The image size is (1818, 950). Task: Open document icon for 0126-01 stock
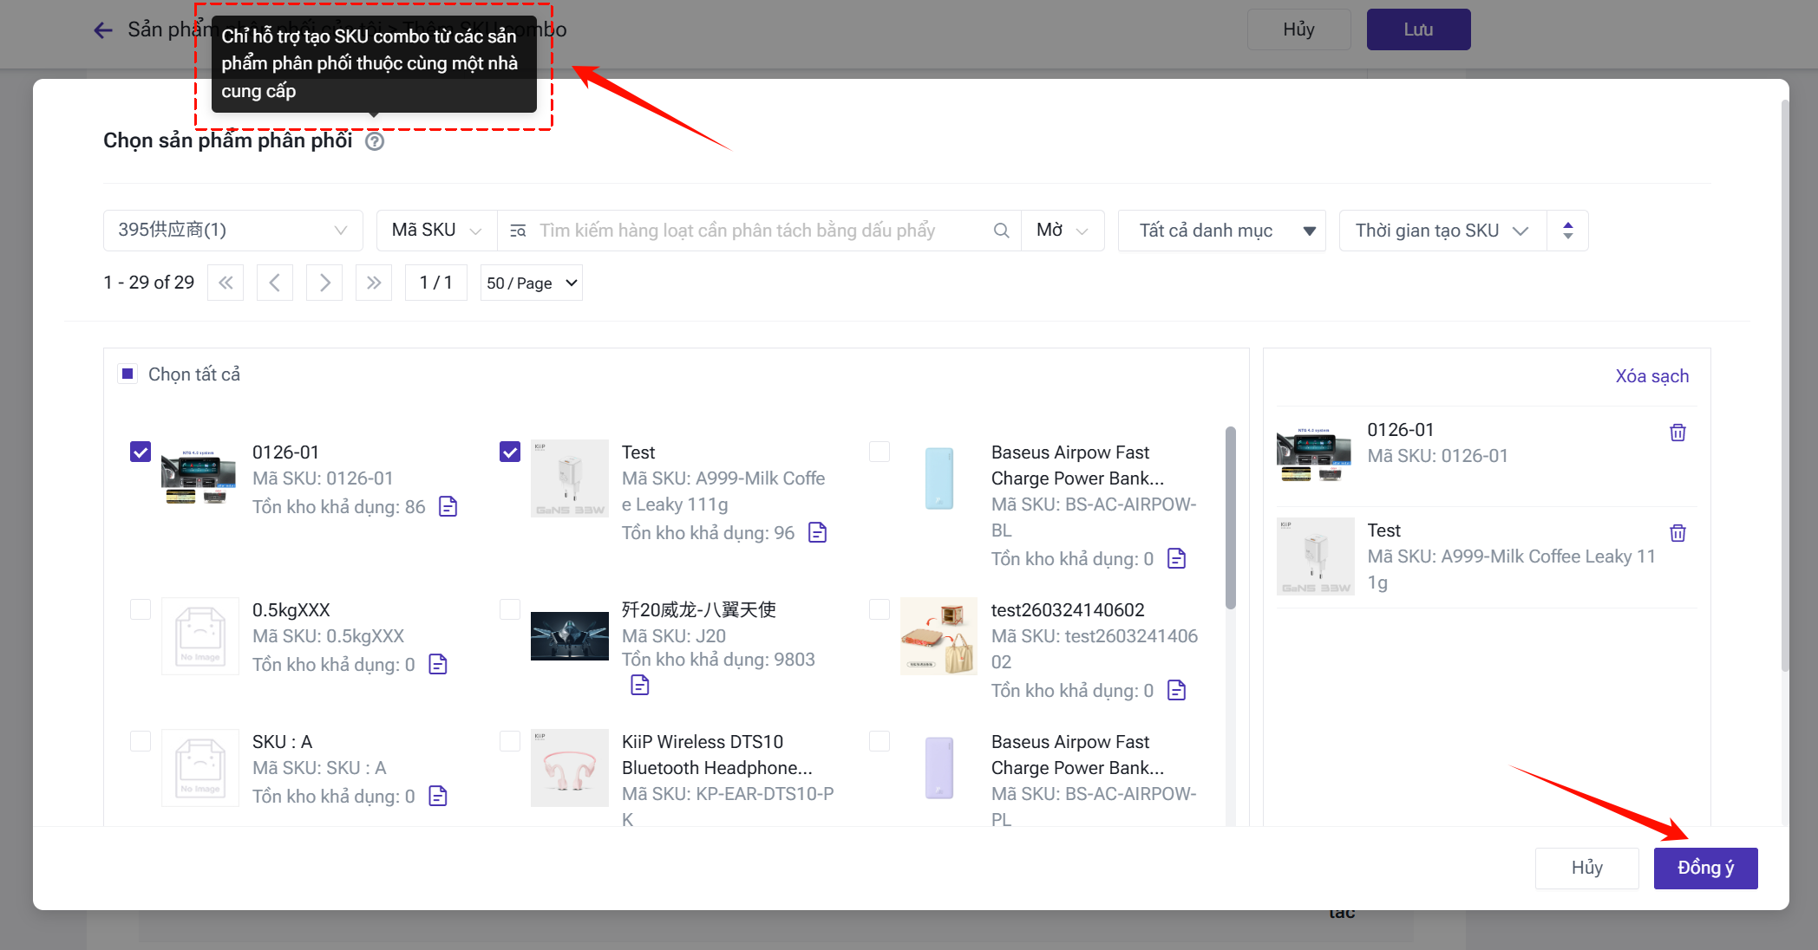pyautogui.click(x=448, y=506)
